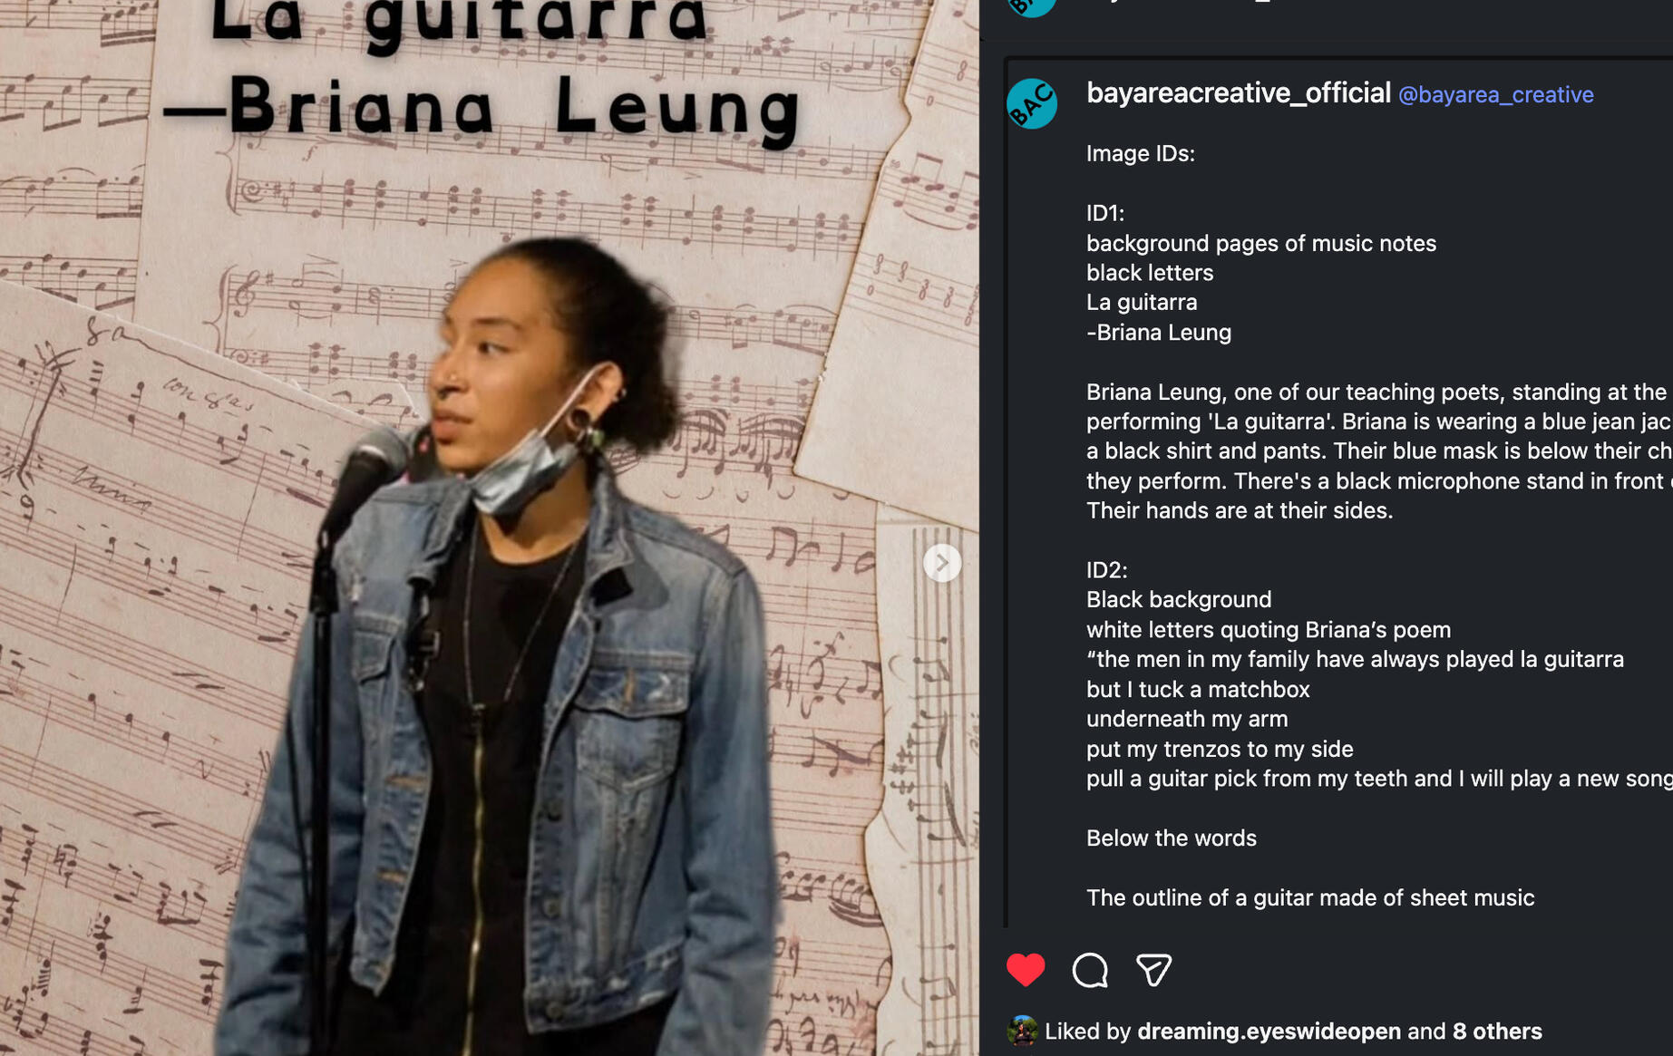Select the 'Image IDs:' caption line
Image resolution: width=1673 pixels, height=1056 pixels.
point(1140,153)
